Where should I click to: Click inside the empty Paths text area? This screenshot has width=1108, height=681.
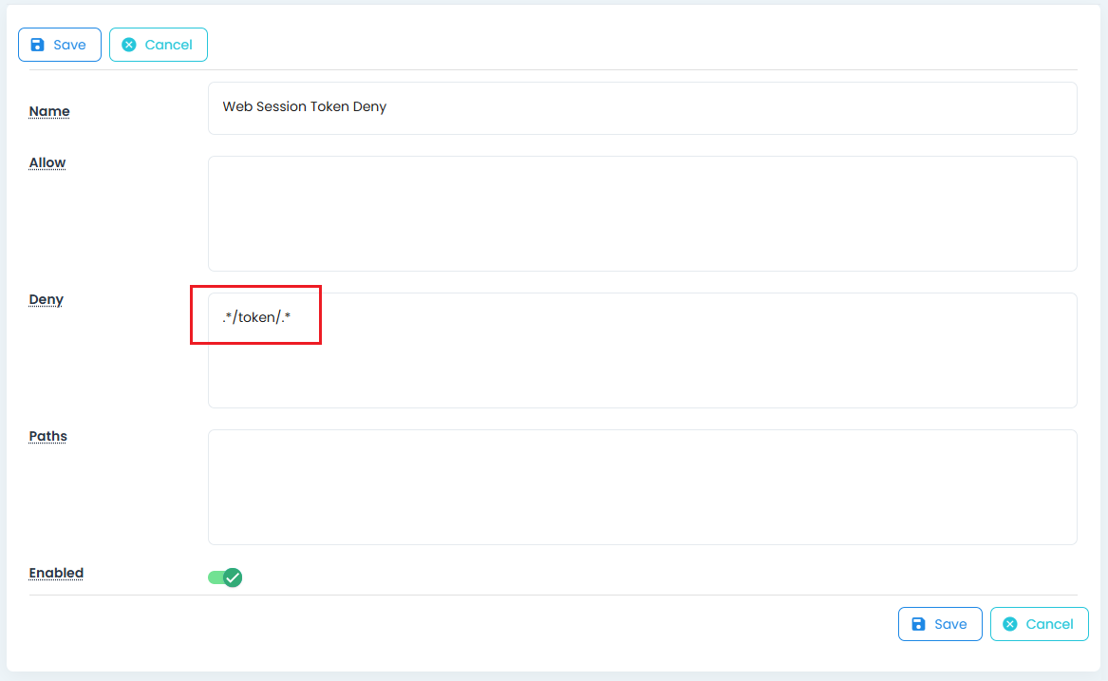(x=642, y=487)
